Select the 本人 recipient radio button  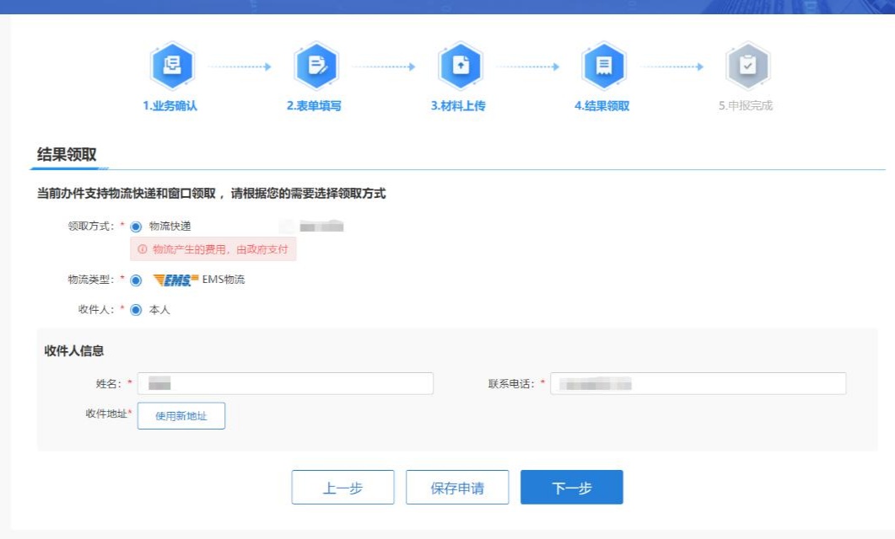tap(136, 310)
